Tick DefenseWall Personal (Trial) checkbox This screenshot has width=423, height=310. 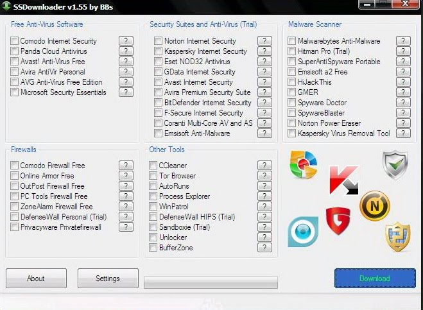(x=14, y=217)
